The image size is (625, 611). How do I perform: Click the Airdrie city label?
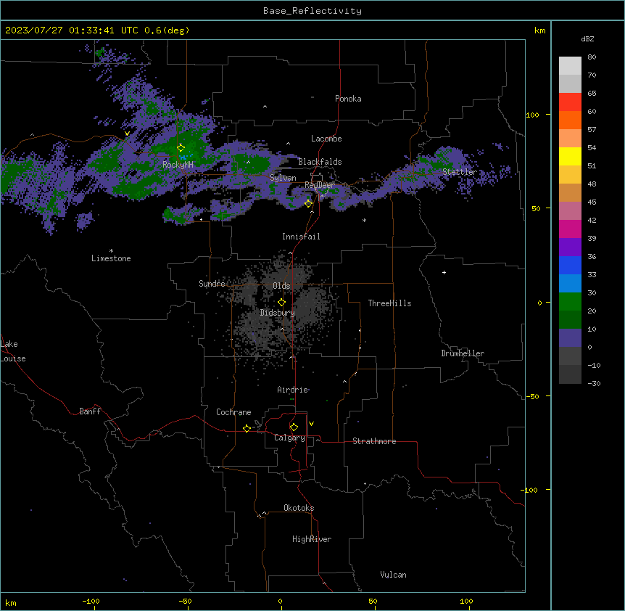click(292, 390)
